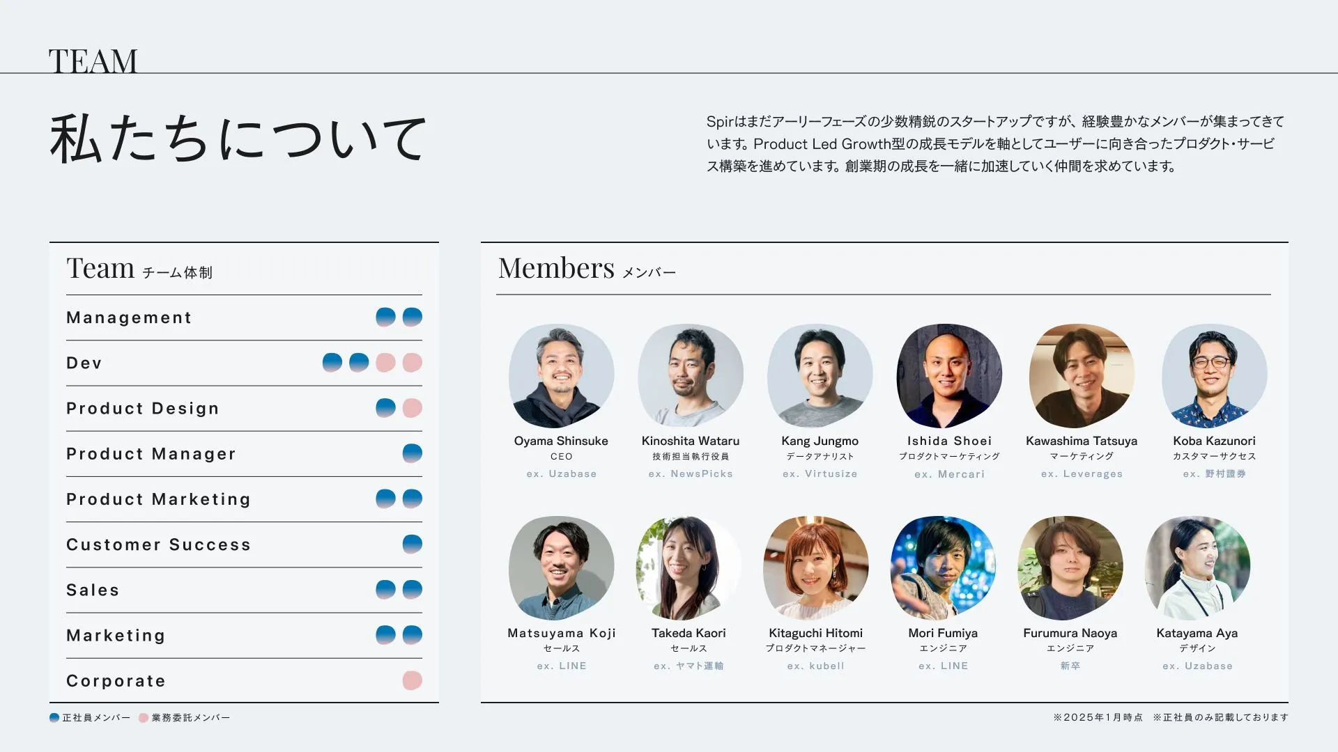
Task: Click the name Mori Fumiya
Action: coord(943,633)
